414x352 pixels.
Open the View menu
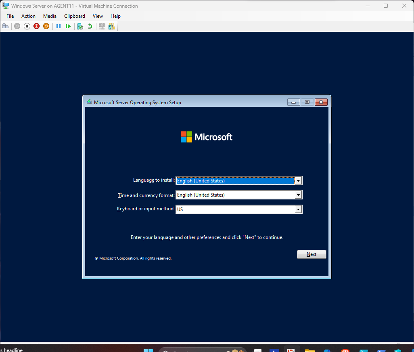(98, 16)
